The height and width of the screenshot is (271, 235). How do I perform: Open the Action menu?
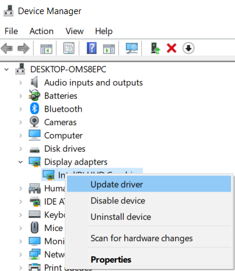(41, 31)
